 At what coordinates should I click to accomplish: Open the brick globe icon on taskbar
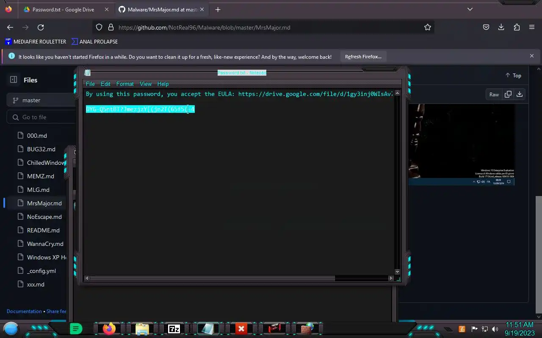click(307, 329)
